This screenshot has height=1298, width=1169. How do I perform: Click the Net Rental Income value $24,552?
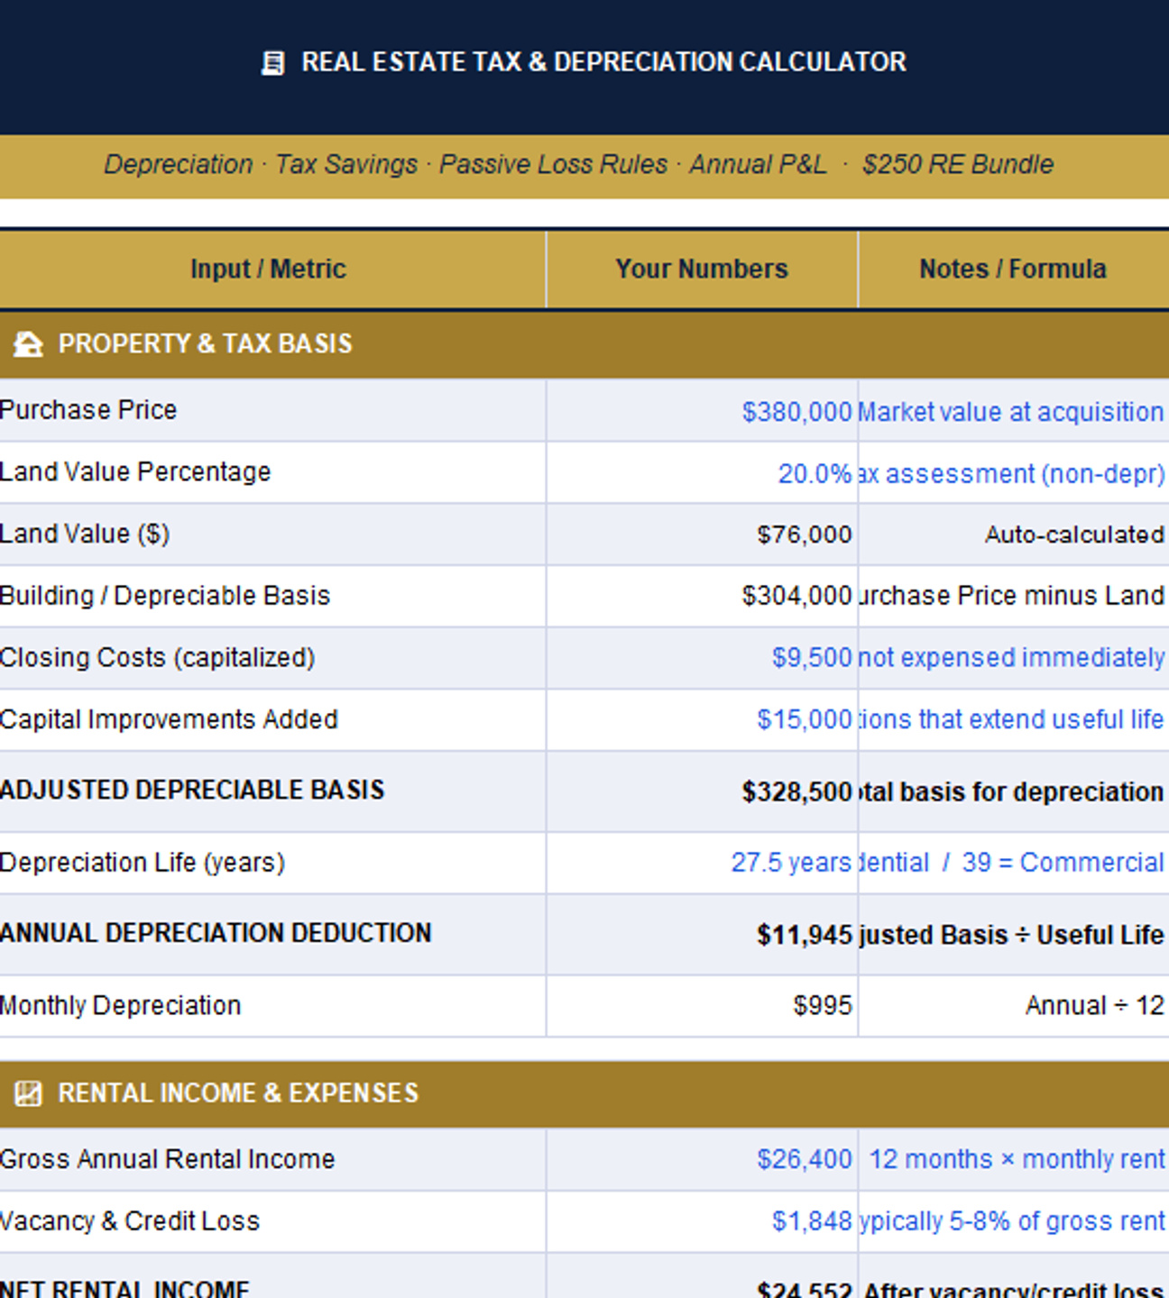[x=805, y=1290]
